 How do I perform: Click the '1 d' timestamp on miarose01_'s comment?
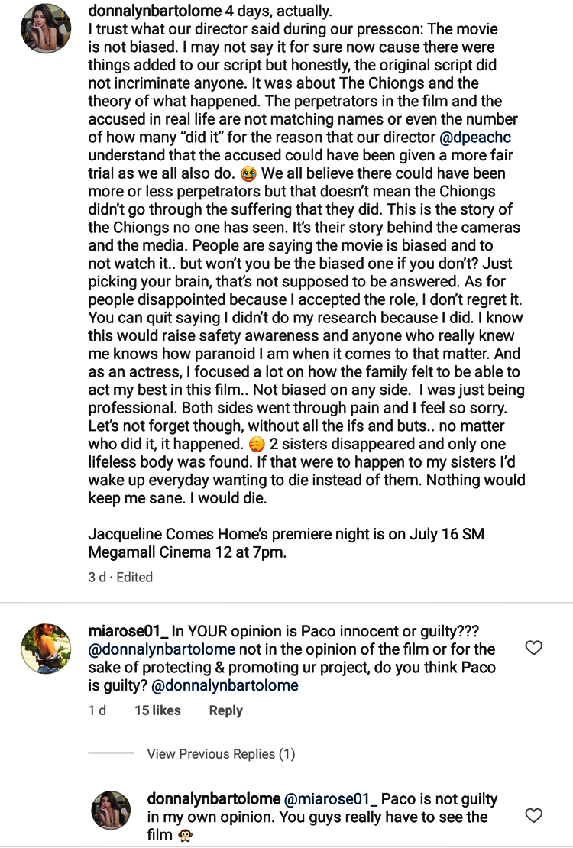(97, 710)
